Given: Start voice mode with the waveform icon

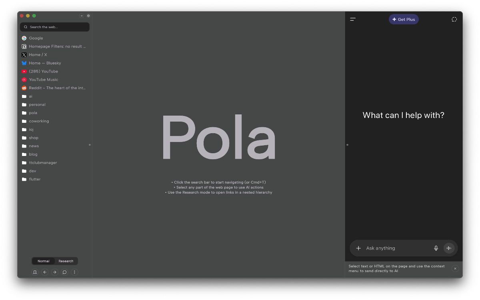Looking at the screenshot, I should (449, 248).
